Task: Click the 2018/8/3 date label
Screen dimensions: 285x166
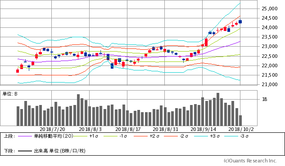Action: [90, 129]
